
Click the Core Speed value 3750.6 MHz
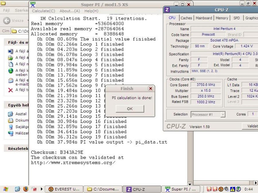[x=206, y=85]
